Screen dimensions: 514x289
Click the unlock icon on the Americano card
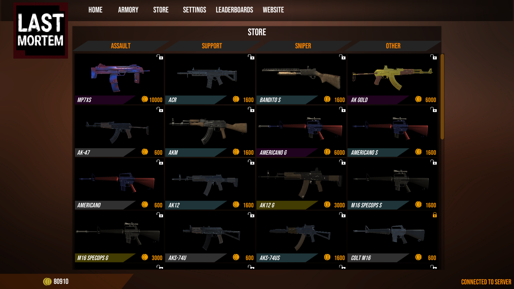pos(160,162)
